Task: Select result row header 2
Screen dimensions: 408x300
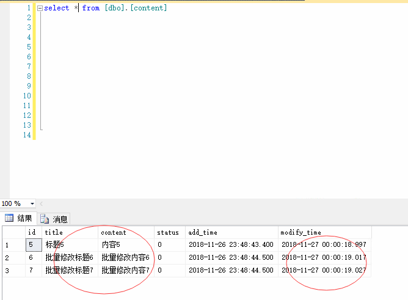Action: [x=14, y=258]
